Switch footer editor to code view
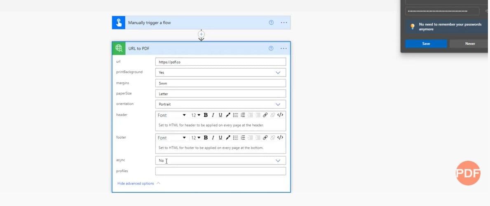The width and height of the screenshot is (490, 206). click(280, 138)
